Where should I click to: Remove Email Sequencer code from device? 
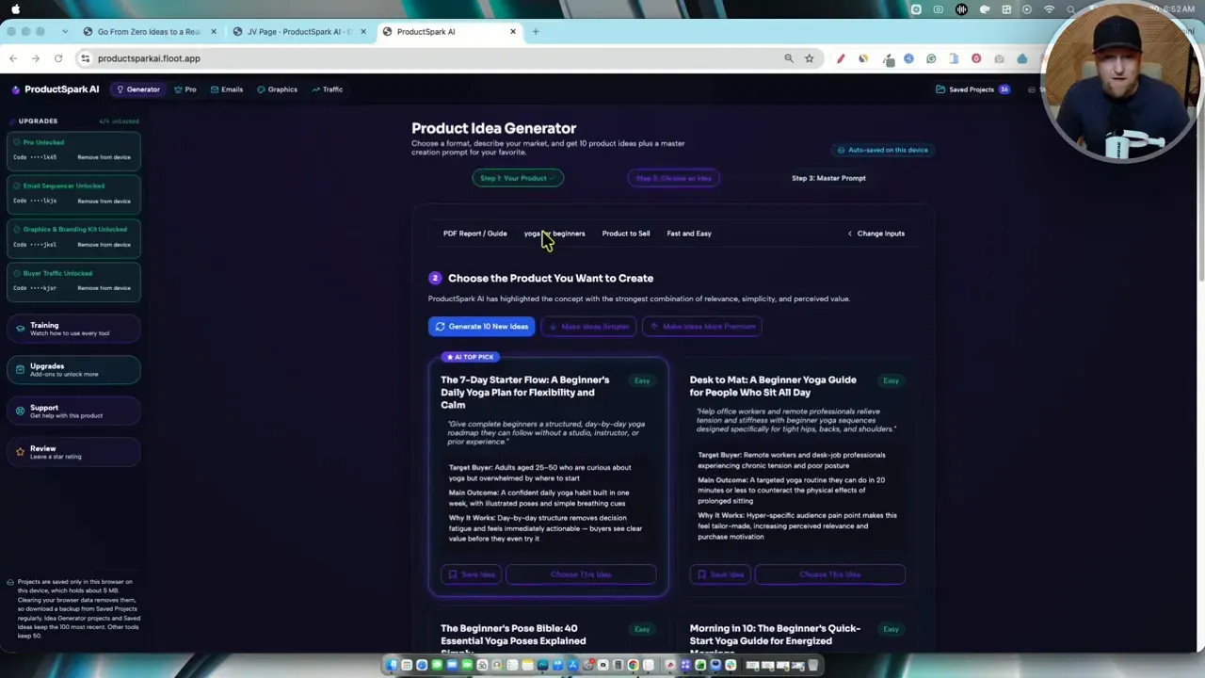tap(104, 201)
